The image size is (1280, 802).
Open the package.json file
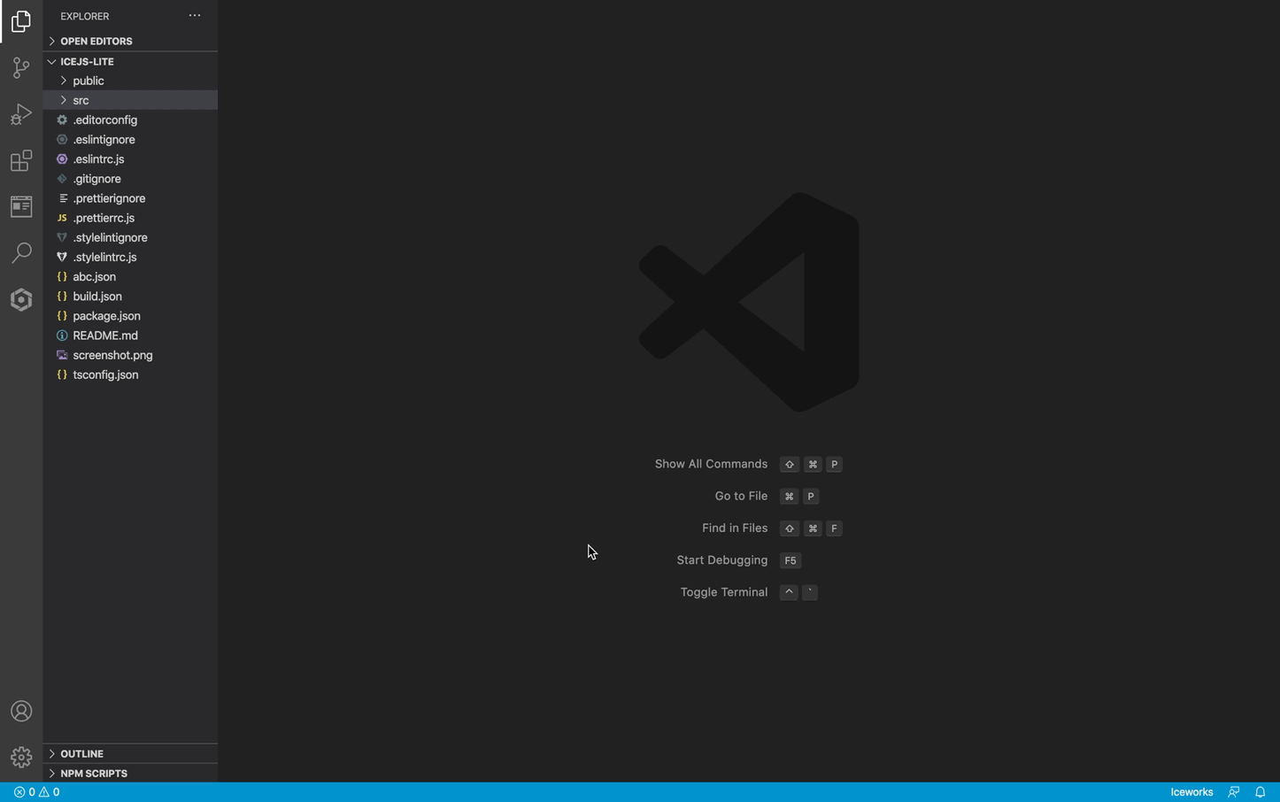(x=130, y=316)
